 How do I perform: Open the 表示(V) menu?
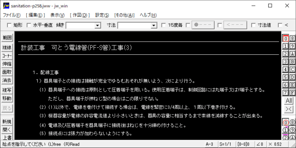point(57,15)
